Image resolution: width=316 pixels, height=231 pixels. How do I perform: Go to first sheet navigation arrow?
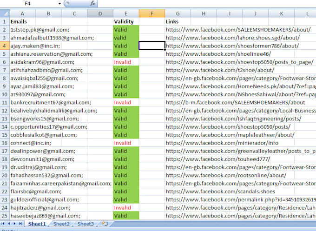(3, 224)
